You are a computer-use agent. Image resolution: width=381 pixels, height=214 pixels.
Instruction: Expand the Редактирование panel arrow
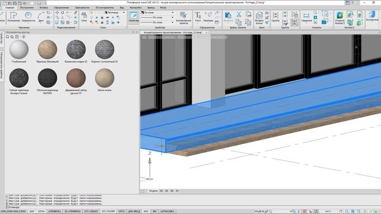[77, 27]
